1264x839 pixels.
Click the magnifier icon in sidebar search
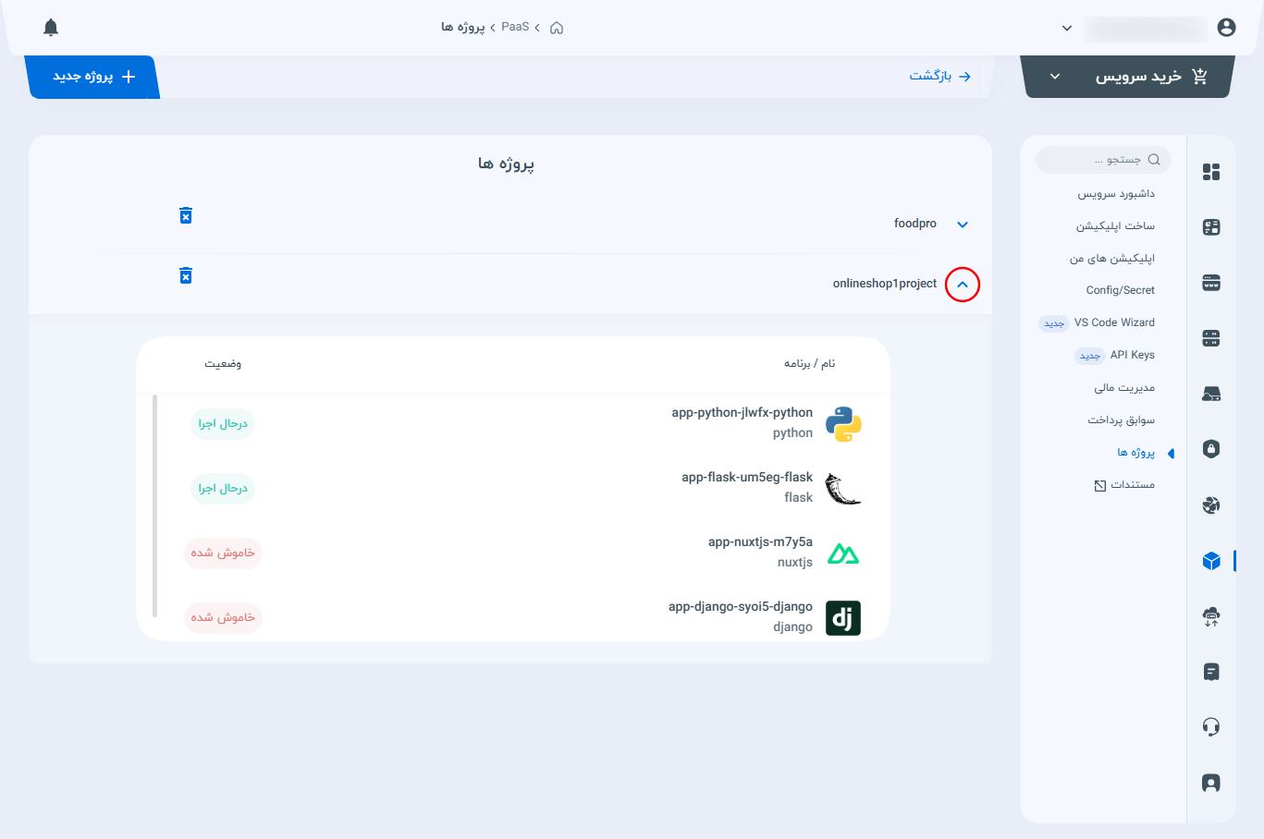click(1154, 160)
